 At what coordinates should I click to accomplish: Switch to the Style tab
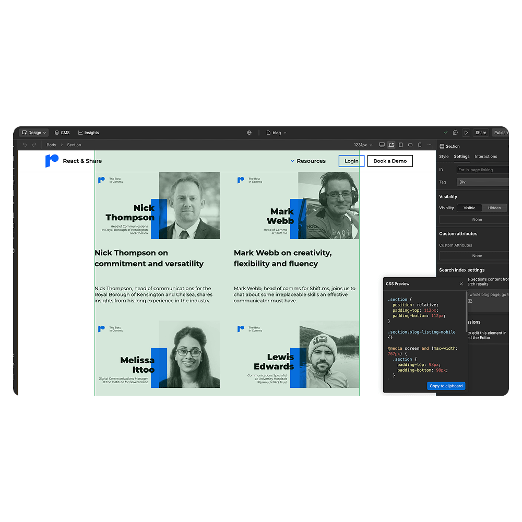(x=444, y=156)
